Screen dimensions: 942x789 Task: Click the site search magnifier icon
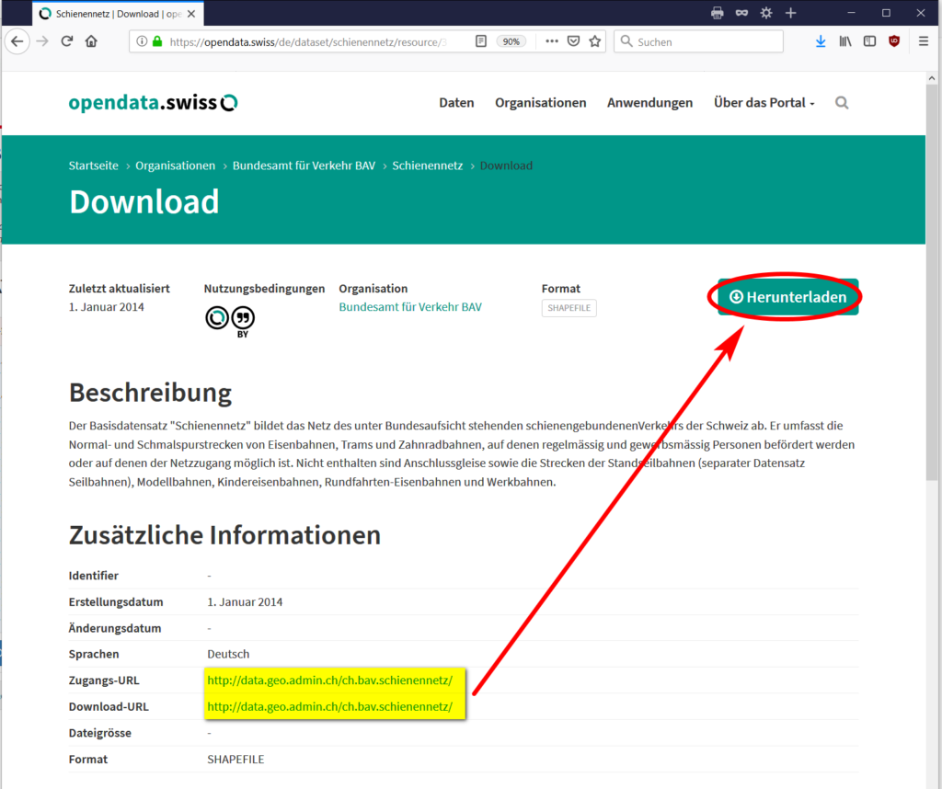click(842, 103)
